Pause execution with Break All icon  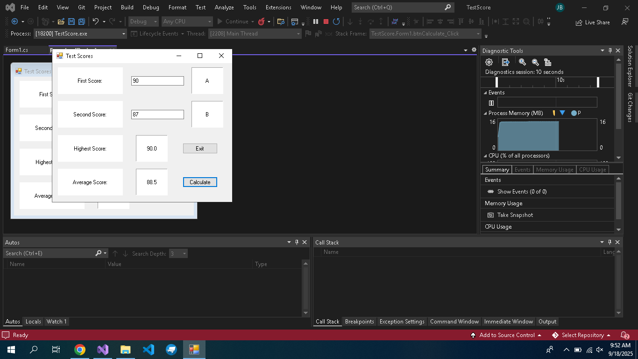(x=316, y=22)
